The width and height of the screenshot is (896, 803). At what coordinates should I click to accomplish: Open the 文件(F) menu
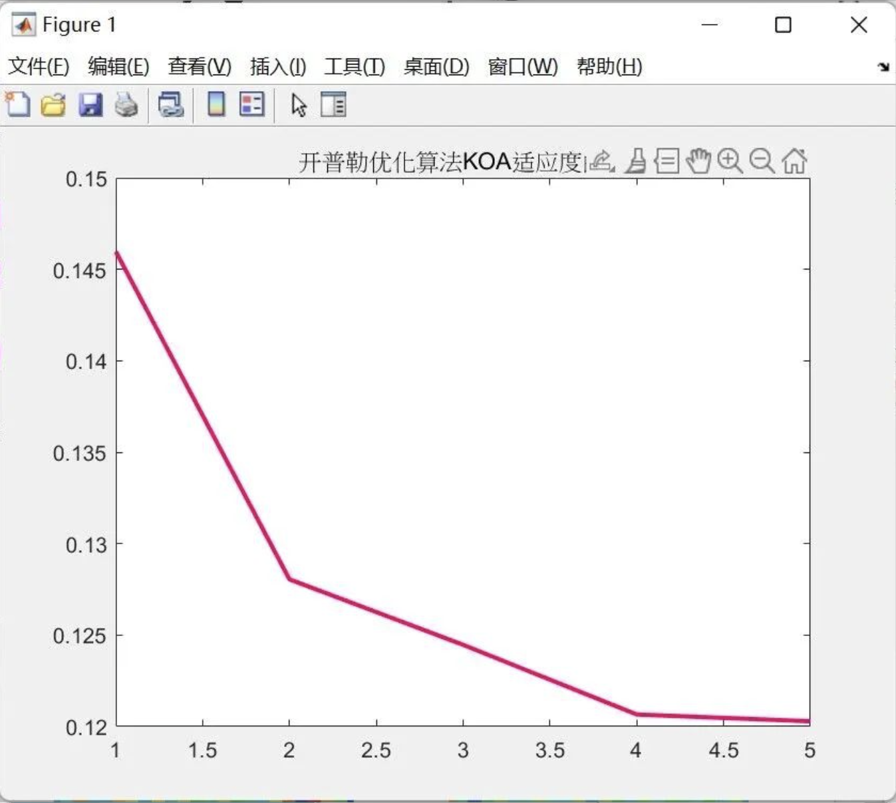[38, 67]
